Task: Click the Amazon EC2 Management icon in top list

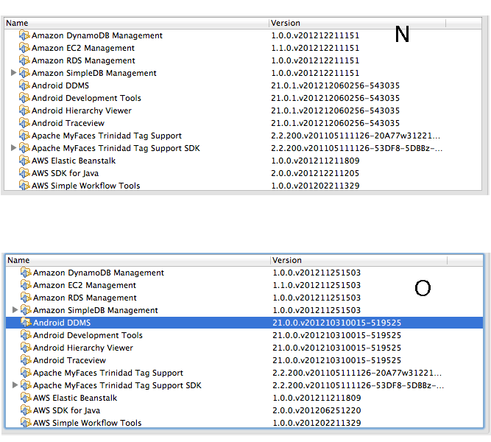Action: (24, 48)
